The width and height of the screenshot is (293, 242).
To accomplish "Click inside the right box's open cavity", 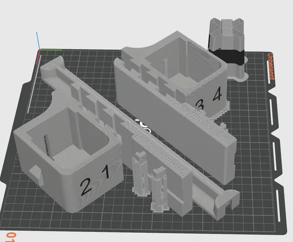I will pyautogui.click(x=183, y=62).
